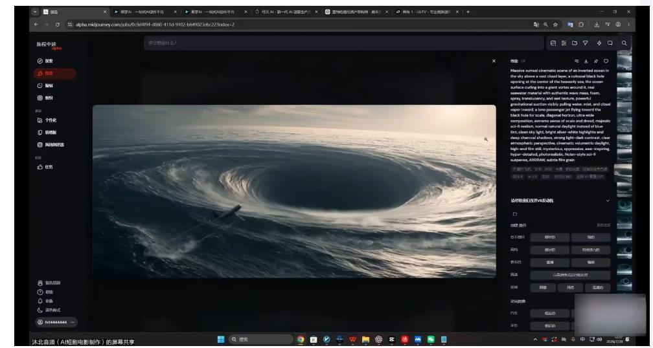The width and height of the screenshot is (653, 348).
Task: Open the Chrome three-dot menu
Action: (x=628, y=25)
